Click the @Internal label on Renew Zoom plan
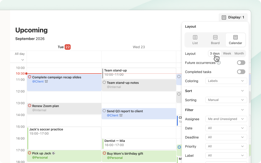The width and height of the screenshot is (261, 163). click(x=39, y=110)
